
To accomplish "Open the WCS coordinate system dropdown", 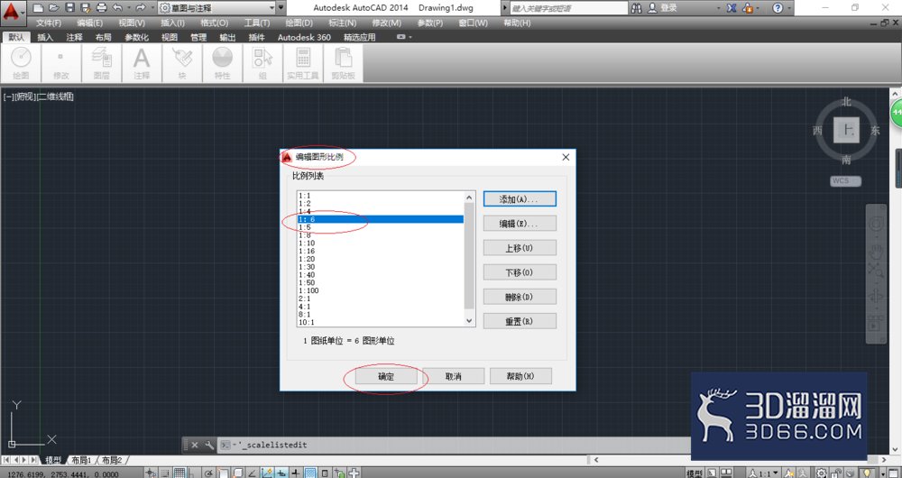I will (846, 180).
